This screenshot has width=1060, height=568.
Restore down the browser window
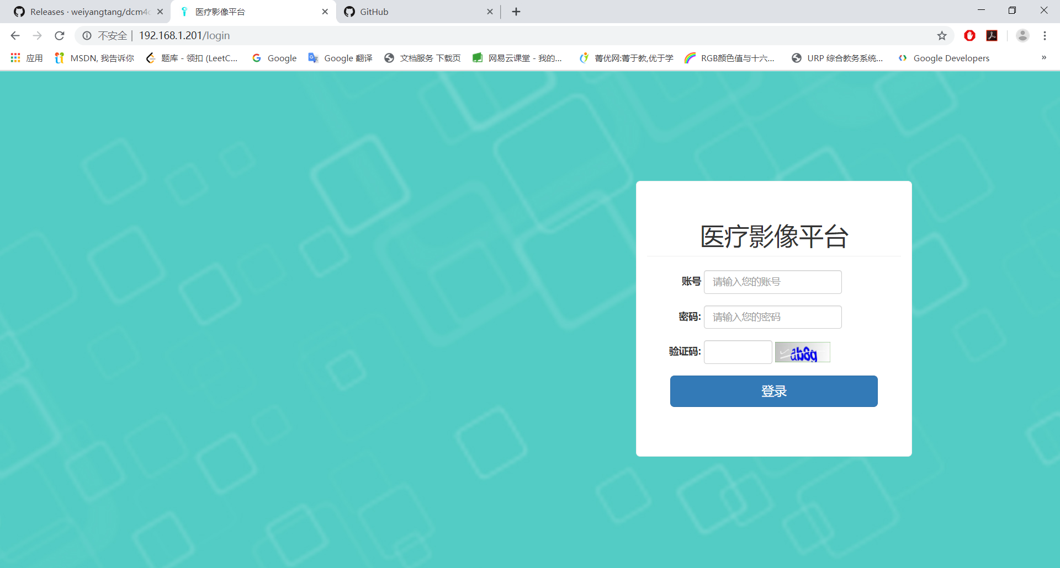[x=1012, y=10]
